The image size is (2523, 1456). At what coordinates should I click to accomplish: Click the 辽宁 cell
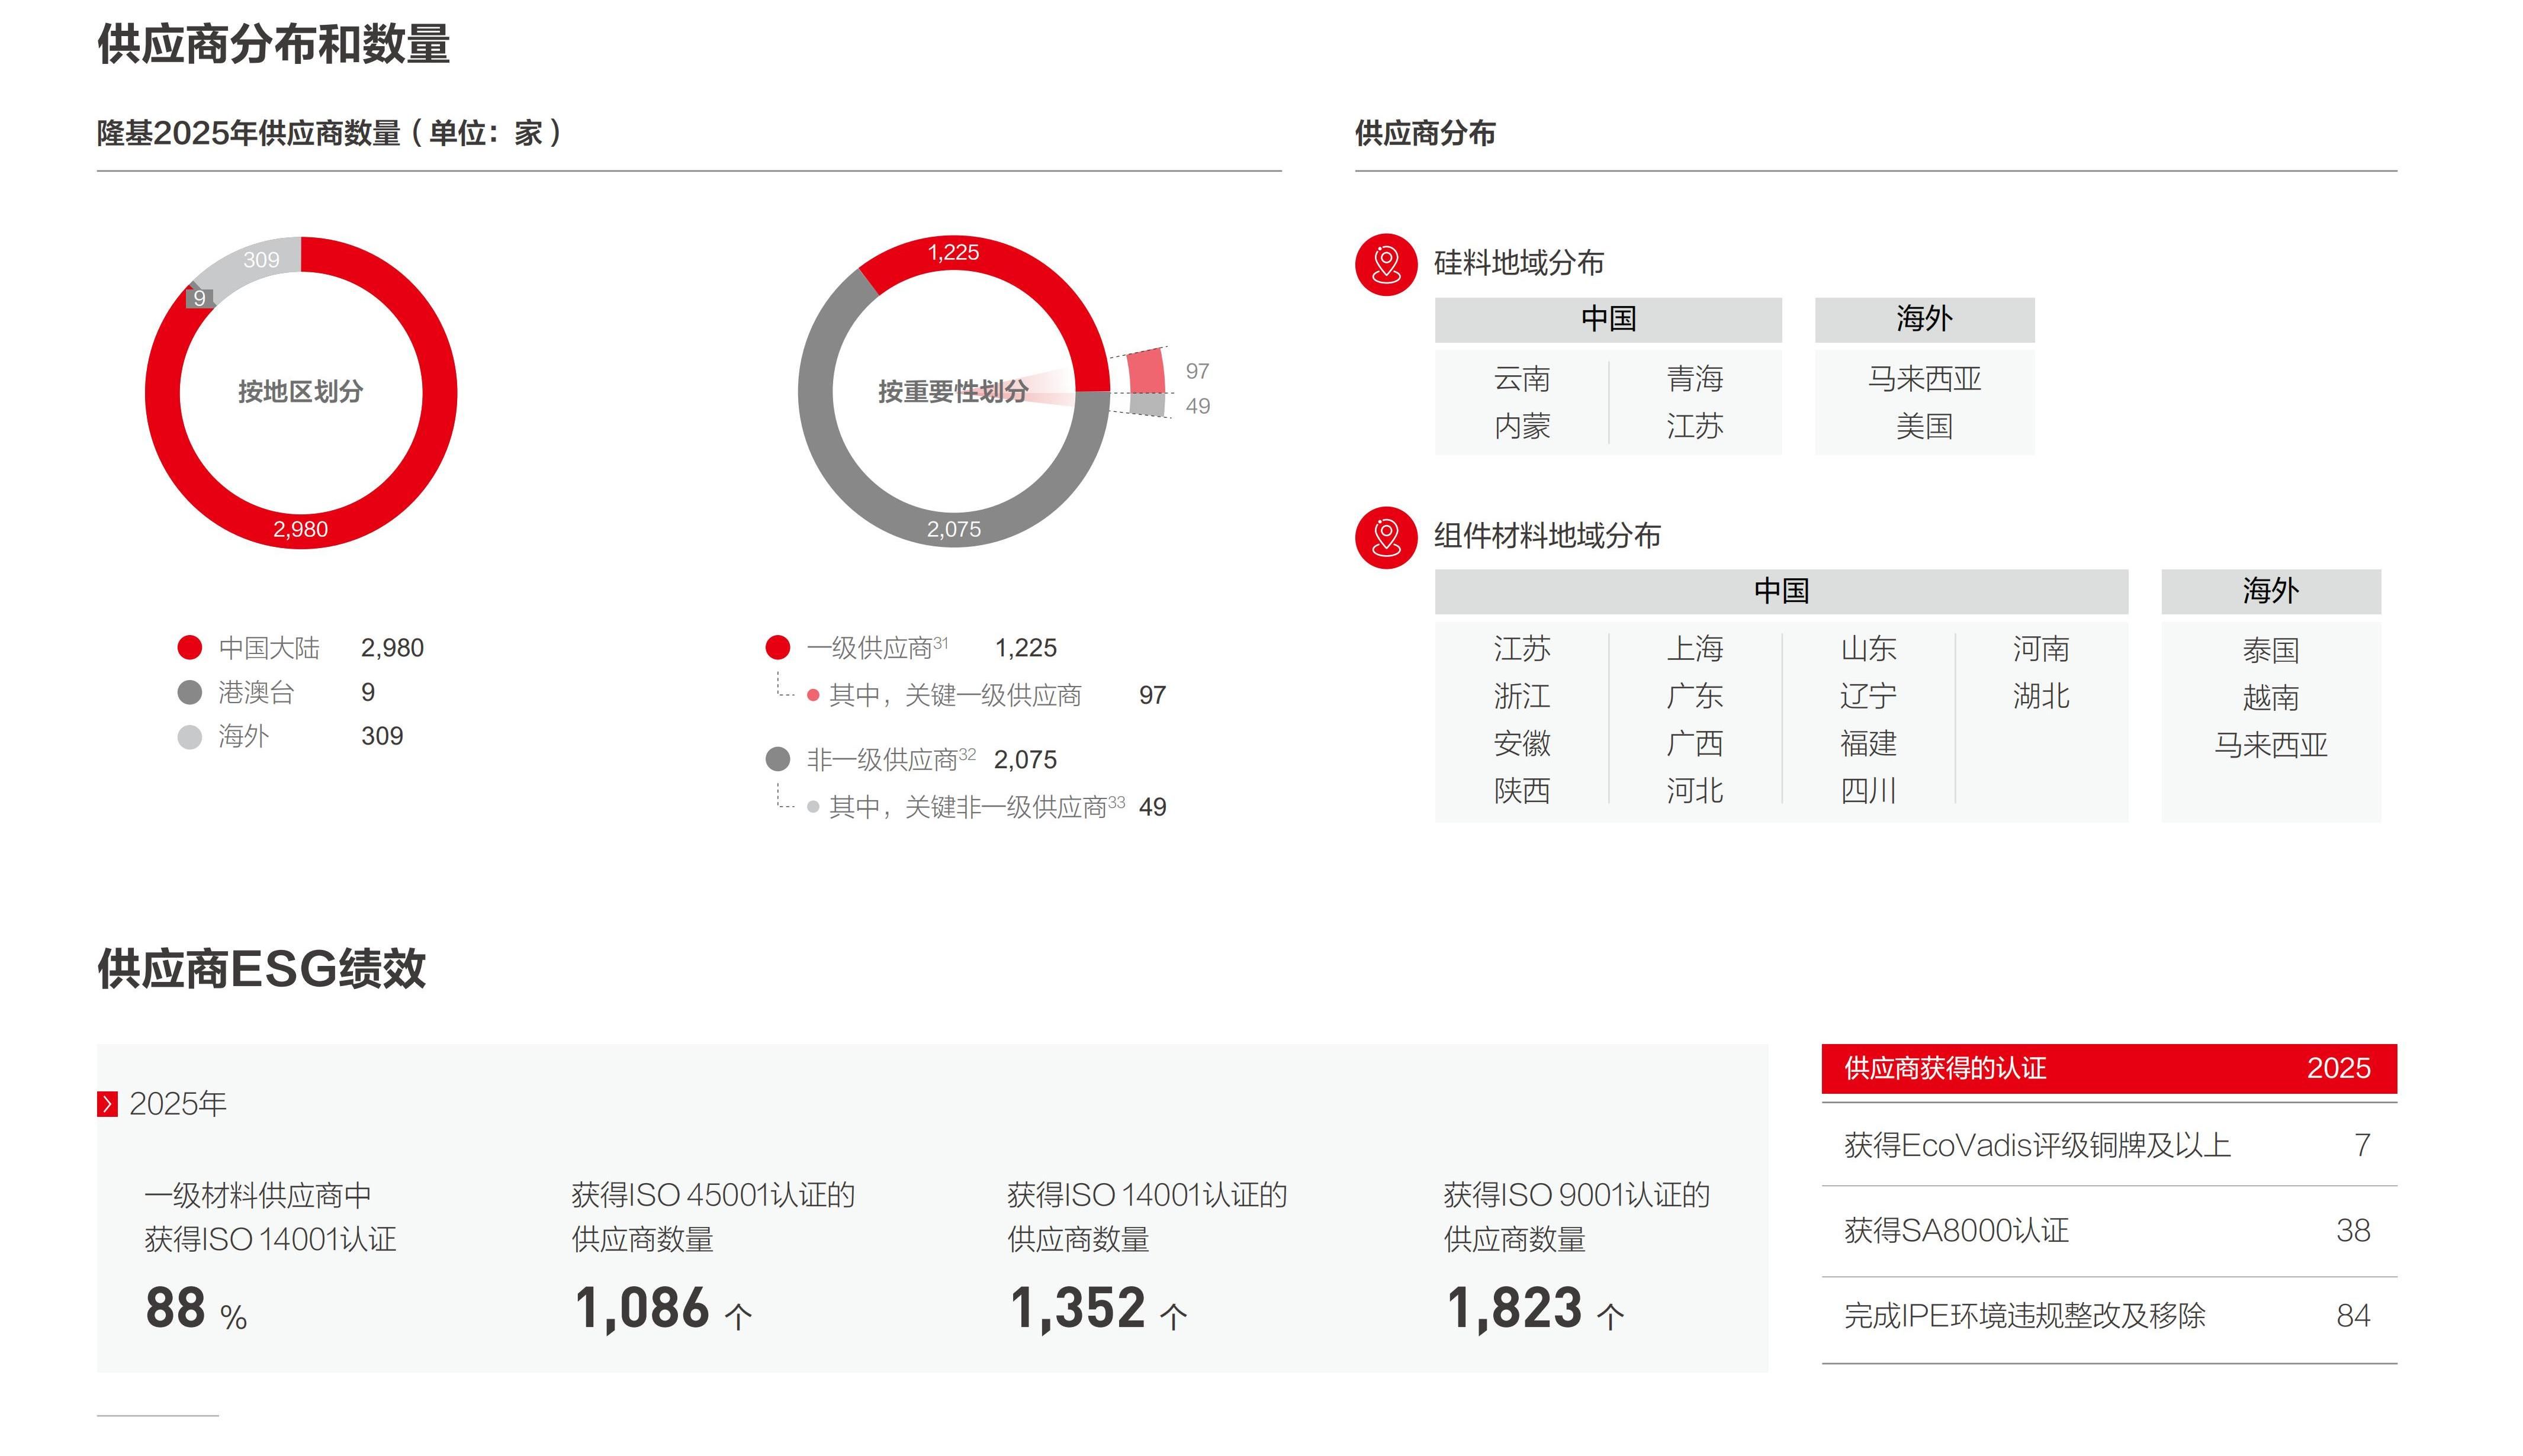click(1868, 696)
